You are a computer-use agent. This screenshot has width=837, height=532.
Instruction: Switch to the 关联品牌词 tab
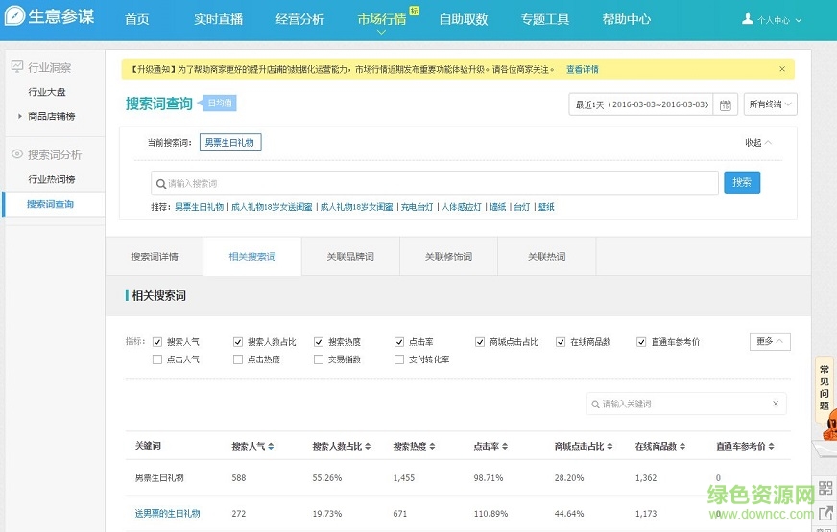[349, 257]
